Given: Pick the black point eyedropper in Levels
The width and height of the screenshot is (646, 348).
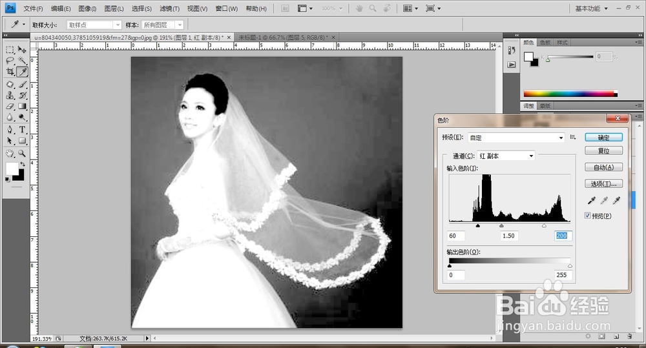Looking at the screenshot, I should click(591, 201).
